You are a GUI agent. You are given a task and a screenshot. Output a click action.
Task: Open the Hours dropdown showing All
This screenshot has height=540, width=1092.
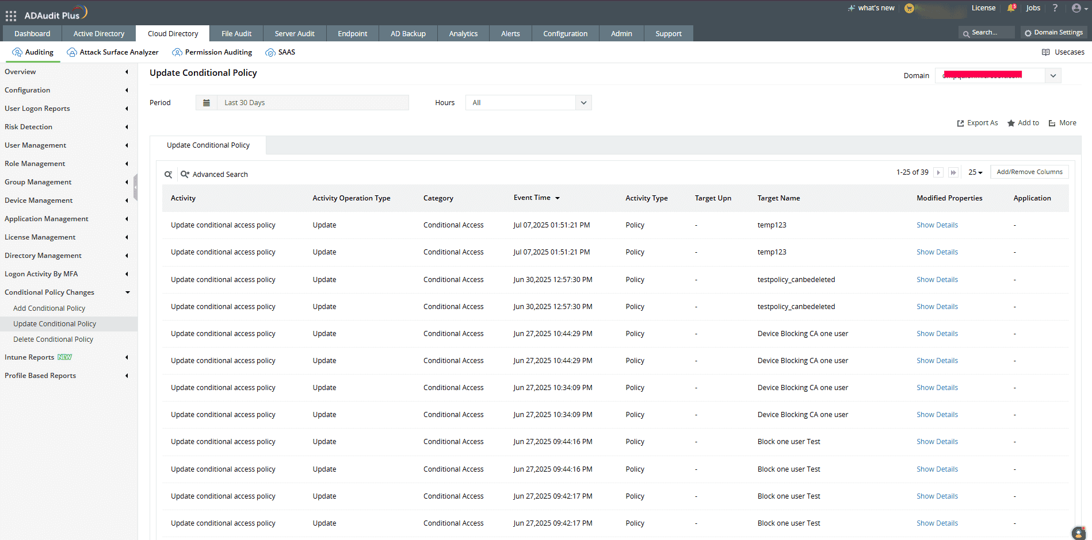(x=583, y=102)
